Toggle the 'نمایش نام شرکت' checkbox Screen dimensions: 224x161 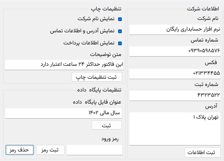click(x=120, y=19)
